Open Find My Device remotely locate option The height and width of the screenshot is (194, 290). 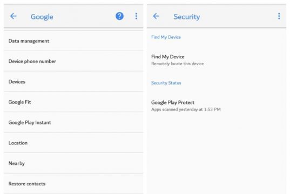217,60
